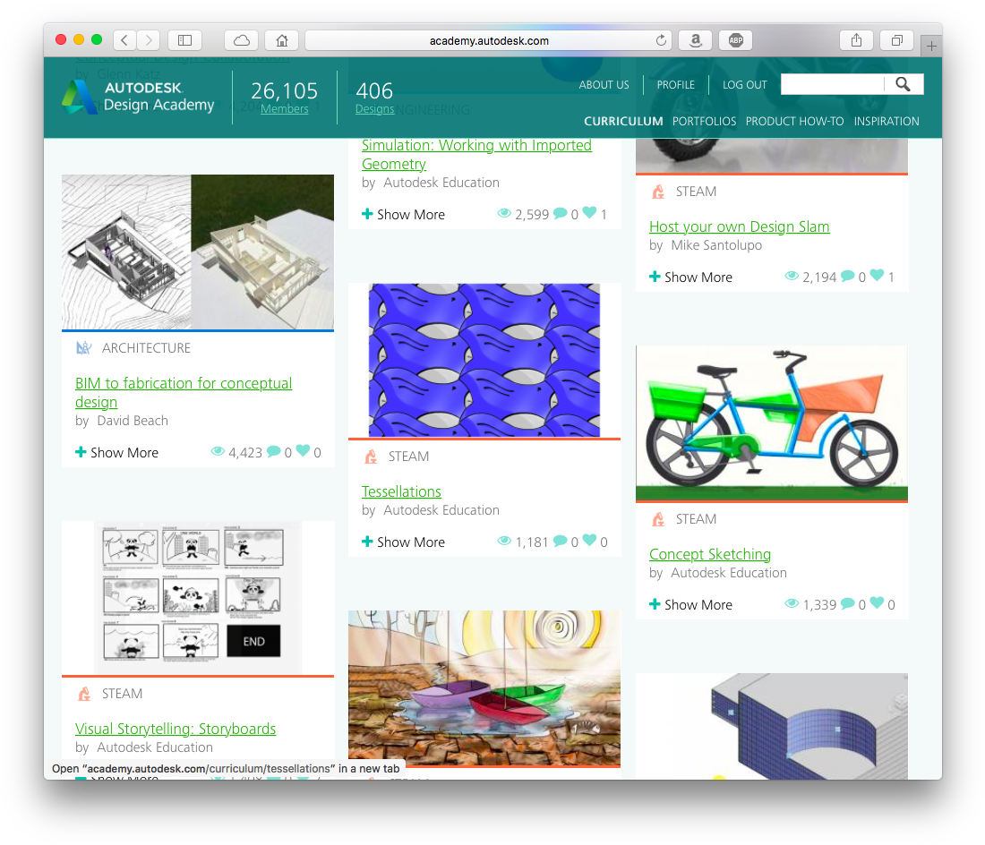Screen dimensions: 985x845
Task: Open the INSPIRATION tab
Action: click(886, 121)
